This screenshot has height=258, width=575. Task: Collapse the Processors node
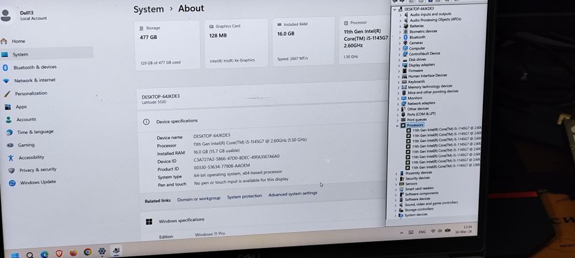pos(397,125)
